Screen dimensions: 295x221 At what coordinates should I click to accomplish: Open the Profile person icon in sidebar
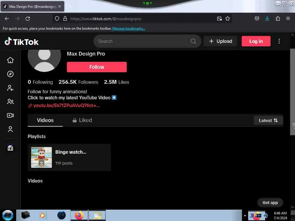(x=10, y=129)
